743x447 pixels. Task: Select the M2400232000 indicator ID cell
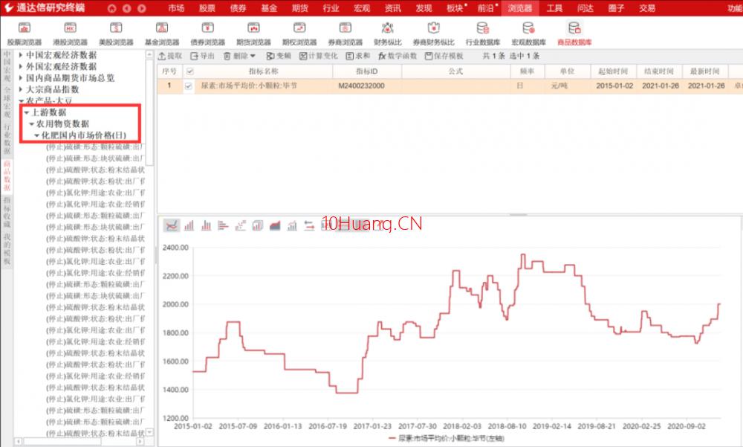[362, 86]
